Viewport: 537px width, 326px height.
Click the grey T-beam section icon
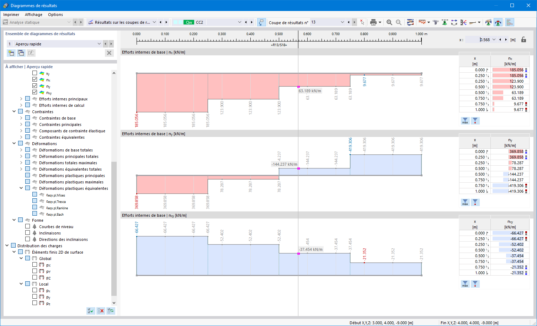pyautogui.click(x=436, y=22)
